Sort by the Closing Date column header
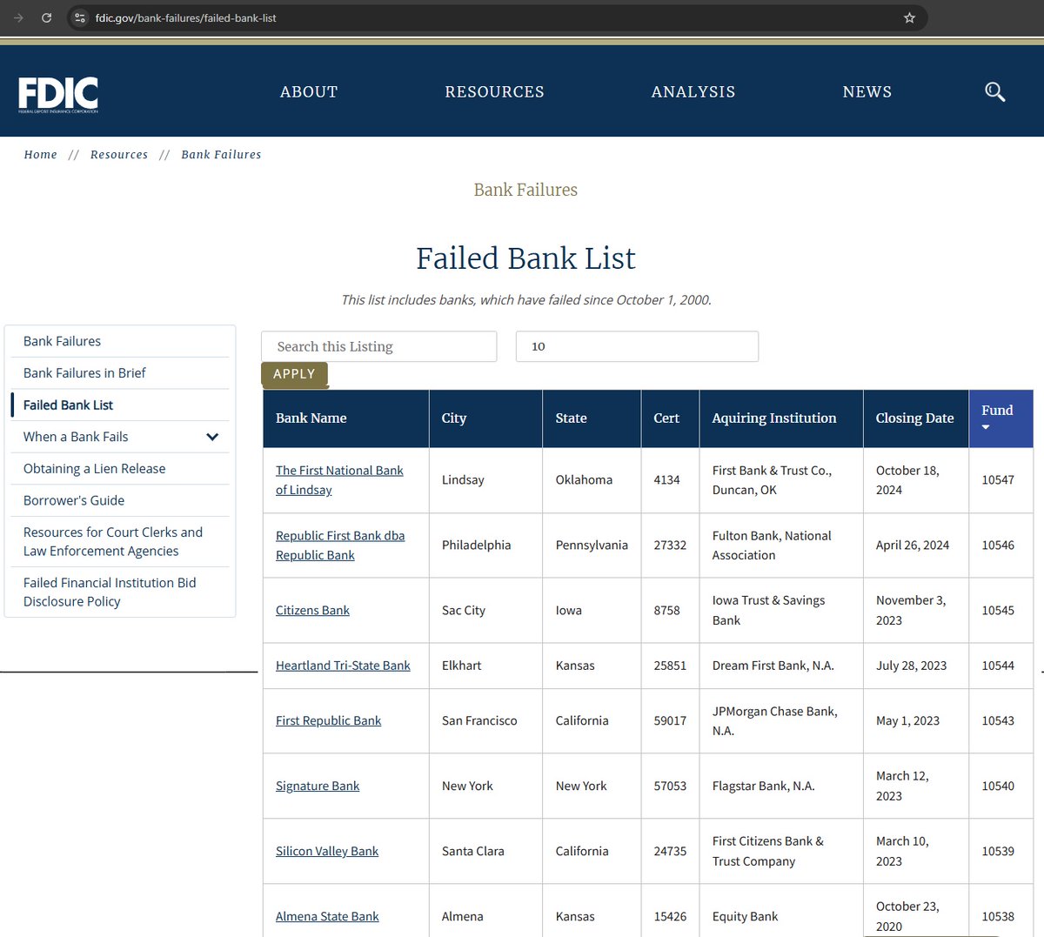 (915, 418)
